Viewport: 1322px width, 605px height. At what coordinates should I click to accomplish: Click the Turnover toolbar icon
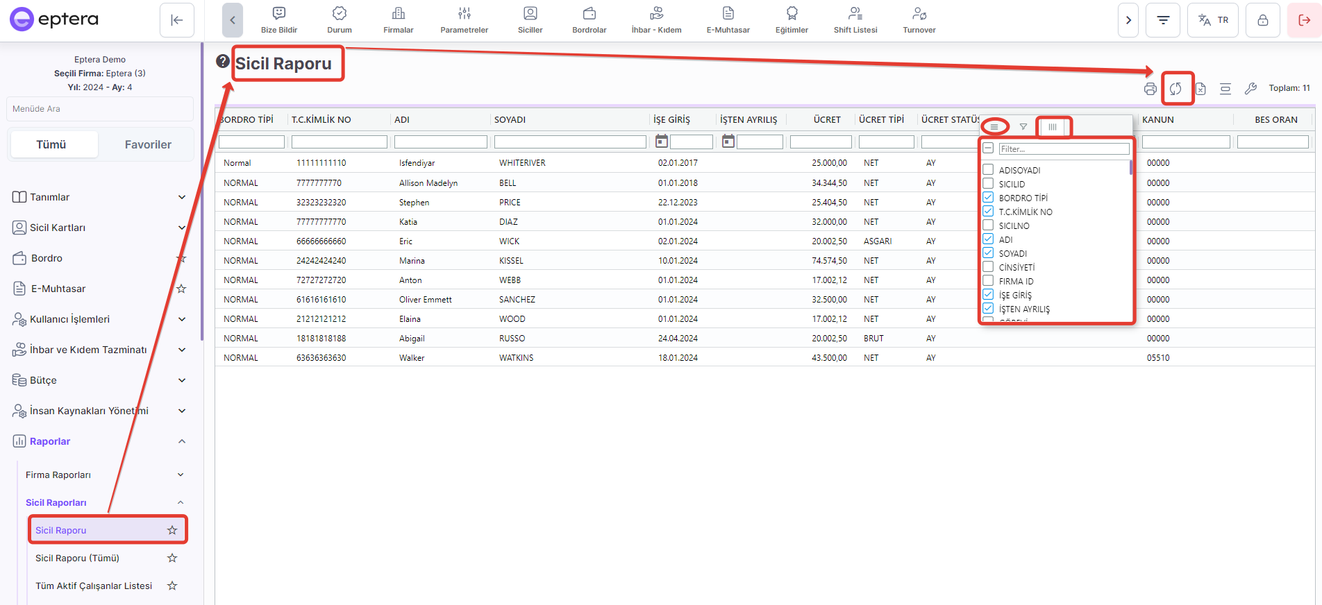(919, 20)
